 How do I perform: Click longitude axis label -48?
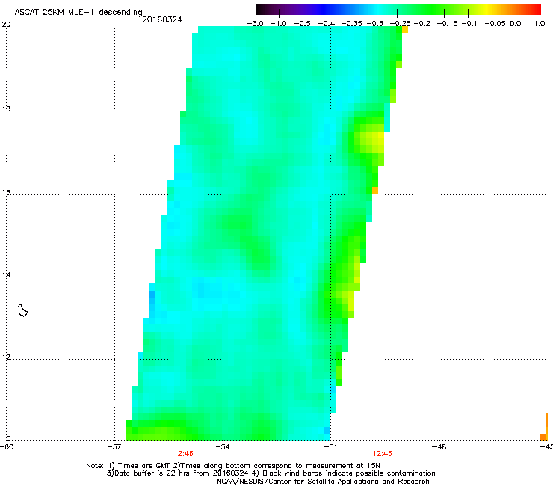coord(439,447)
